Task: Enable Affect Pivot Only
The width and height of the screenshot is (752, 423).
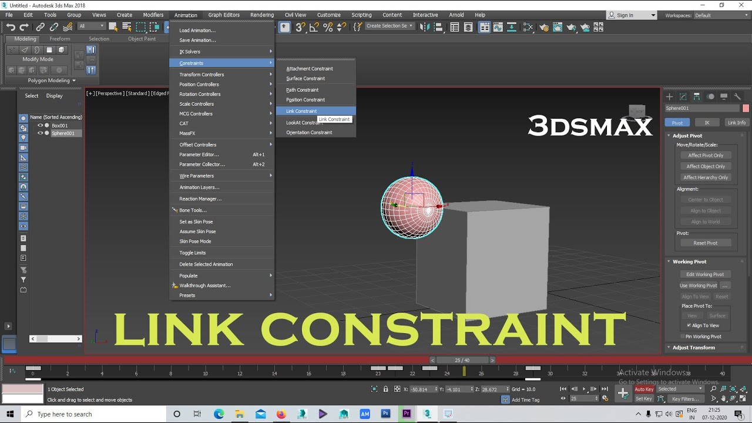Action: tap(706, 155)
